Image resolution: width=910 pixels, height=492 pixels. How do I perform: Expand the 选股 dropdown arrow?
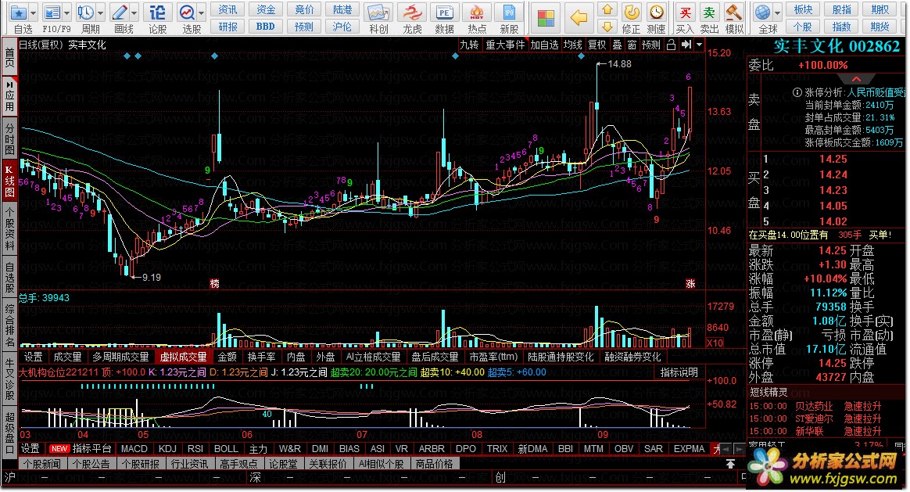pyautogui.click(x=202, y=13)
